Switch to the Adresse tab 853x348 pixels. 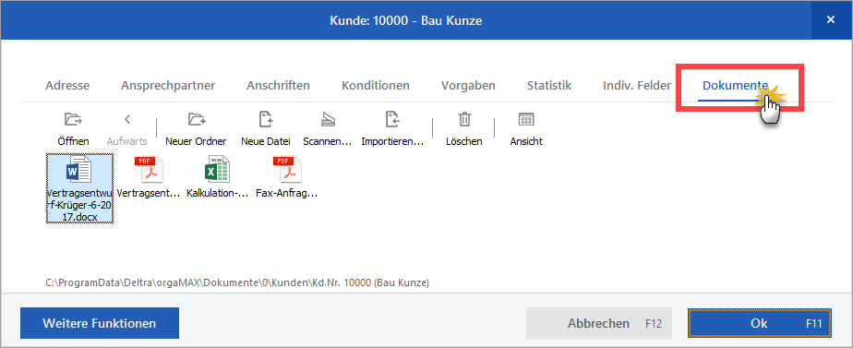pos(67,85)
